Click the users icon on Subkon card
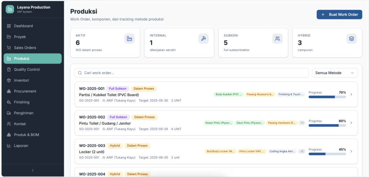 pos(277,39)
